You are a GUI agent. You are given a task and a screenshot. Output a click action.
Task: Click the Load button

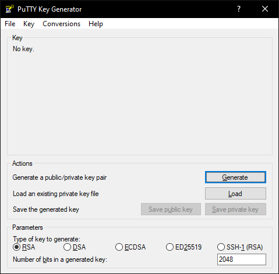point(235,193)
